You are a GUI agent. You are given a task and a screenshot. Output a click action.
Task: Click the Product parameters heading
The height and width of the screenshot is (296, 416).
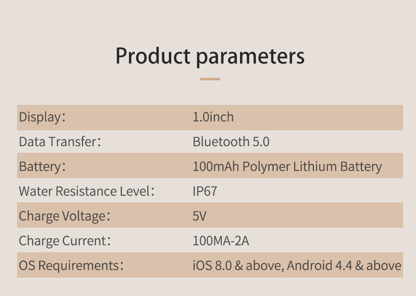pos(210,56)
